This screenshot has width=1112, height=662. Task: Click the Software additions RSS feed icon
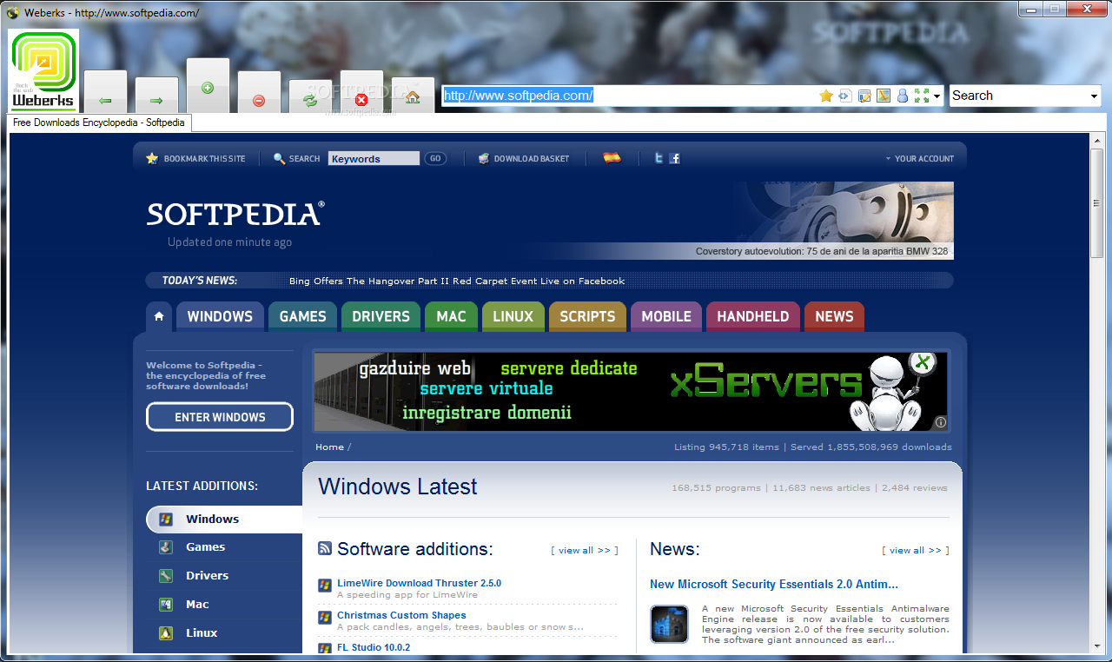(325, 548)
